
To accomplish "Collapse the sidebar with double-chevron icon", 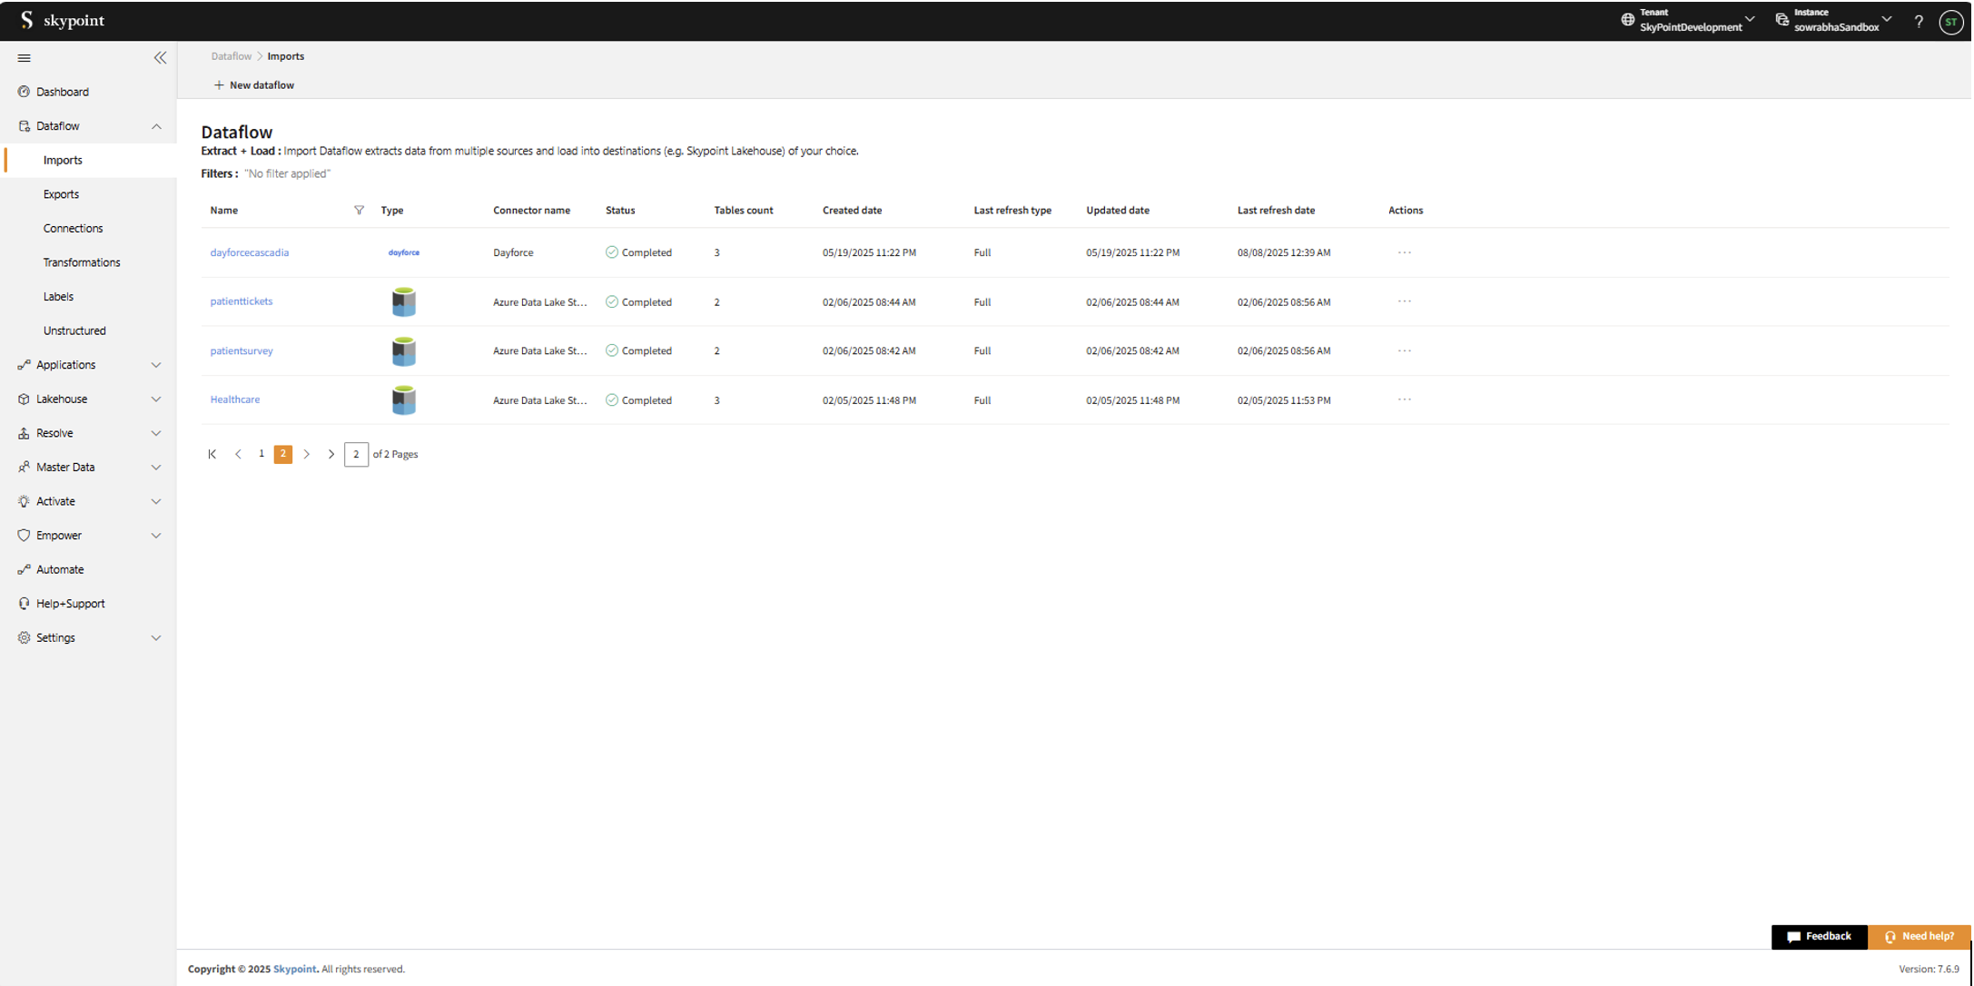I will (160, 57).
